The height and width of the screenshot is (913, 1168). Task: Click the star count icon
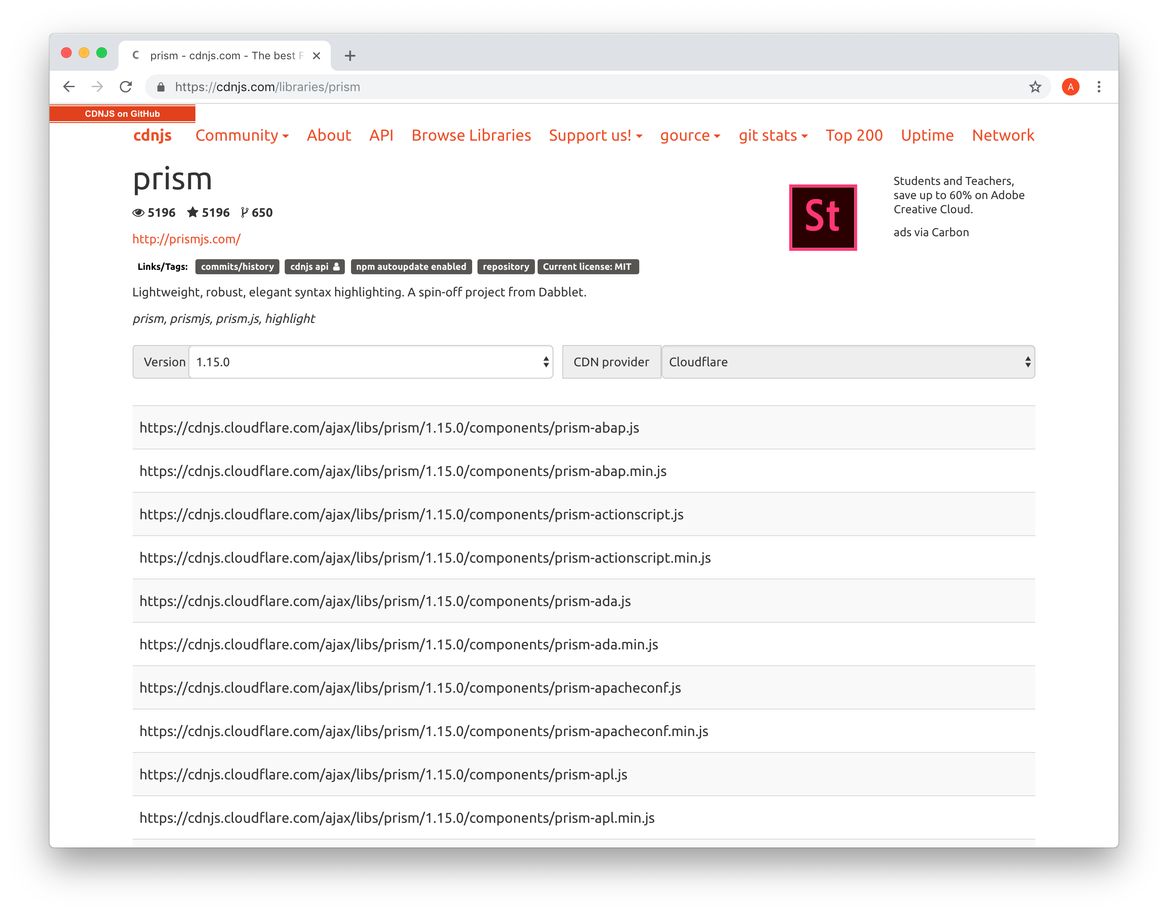[192, 212]
